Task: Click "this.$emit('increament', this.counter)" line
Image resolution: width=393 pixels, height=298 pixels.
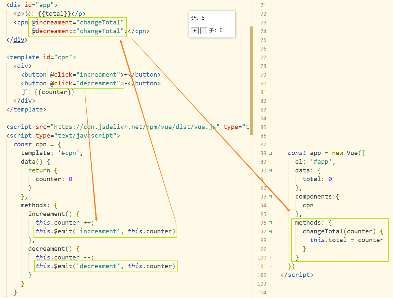Action: coord(105,231)
